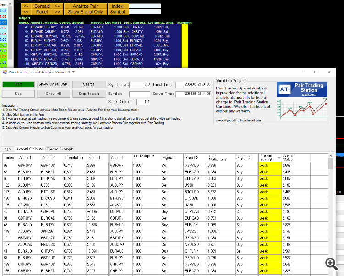Sort by the Correlation column header
This screenshot has width=344, height=276.
[x=74, y=158]
